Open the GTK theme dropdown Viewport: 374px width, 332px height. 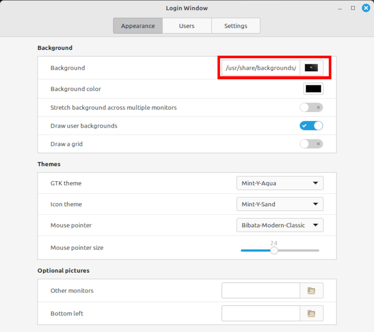point(280,183)
